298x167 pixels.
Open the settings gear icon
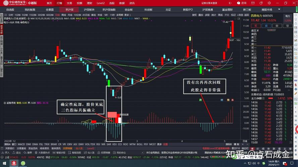[x=269, y=3]
